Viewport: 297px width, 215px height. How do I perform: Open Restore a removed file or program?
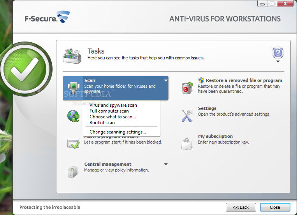tap(244, 80)
